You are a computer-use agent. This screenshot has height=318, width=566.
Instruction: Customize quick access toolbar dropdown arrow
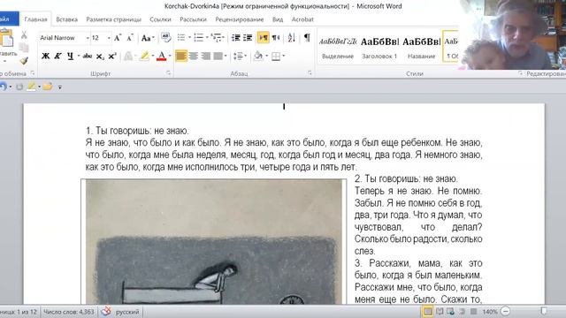(60, 87)
